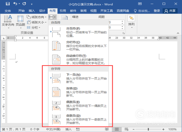182x132 pixels.
Task: Click the 告诉我 lightbulb search box
Action: pyautogui.click(x=142, y=11)
